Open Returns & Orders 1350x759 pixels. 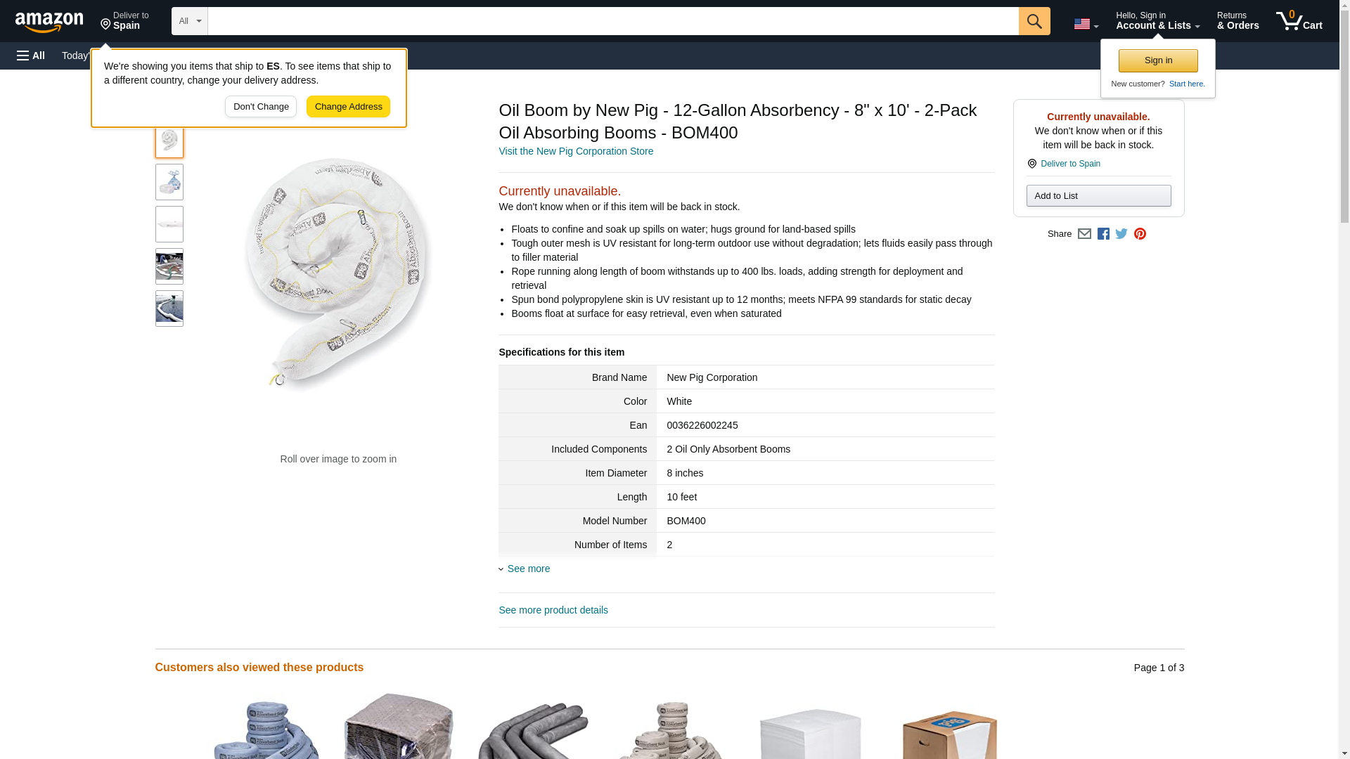pyautogui.click(x=1237, y=20)
